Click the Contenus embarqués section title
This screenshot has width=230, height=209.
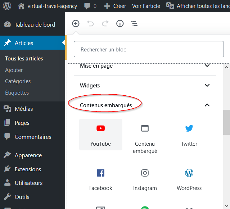coord(106,105)
